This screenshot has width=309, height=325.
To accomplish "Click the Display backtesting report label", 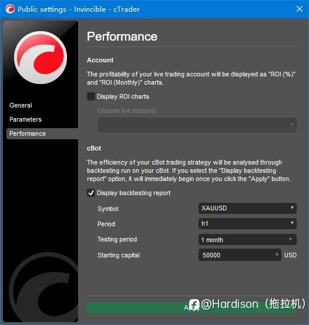I will point(134,193).
